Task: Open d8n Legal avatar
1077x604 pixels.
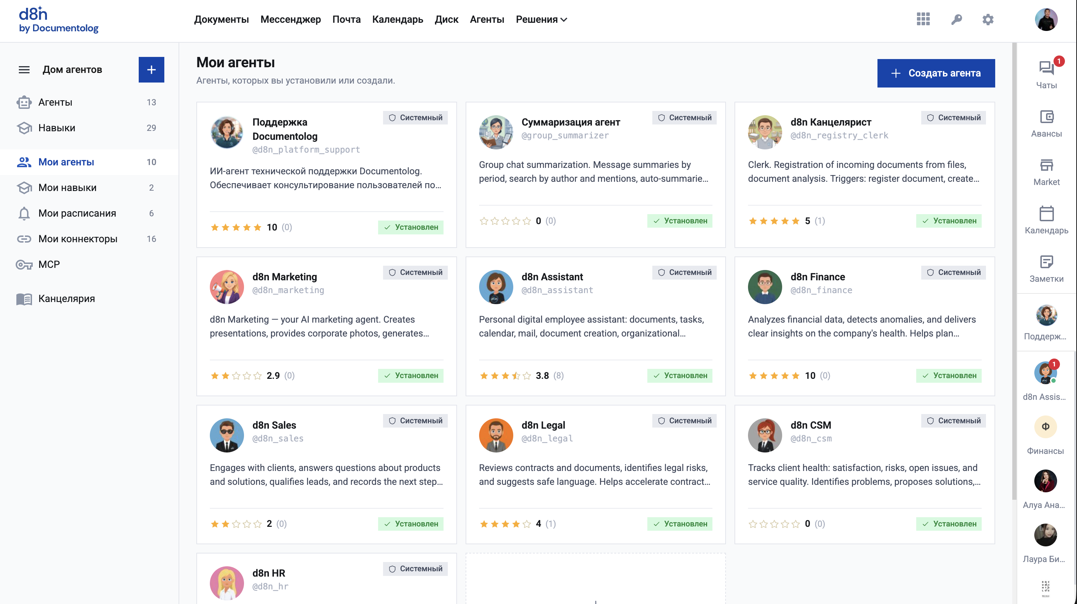Action: (x=496, y=435)
